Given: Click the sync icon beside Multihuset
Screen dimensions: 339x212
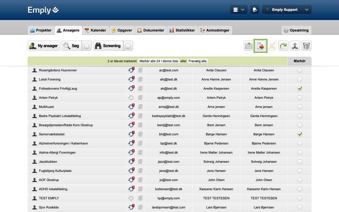Looking at the screenshot, I should (131, 106).
